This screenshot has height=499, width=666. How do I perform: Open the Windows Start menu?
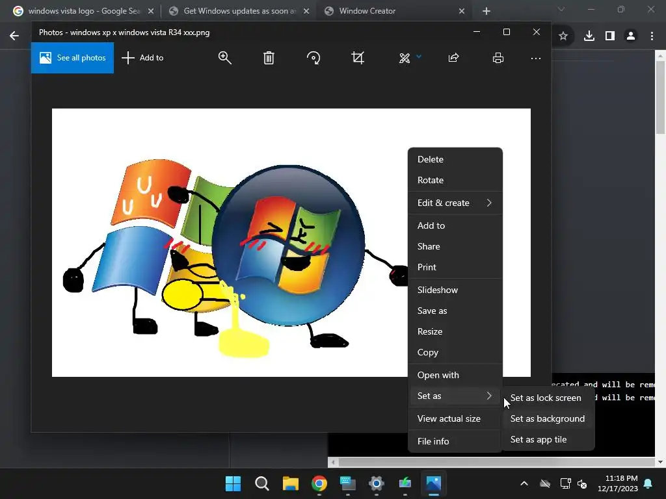[x=233, y=483]
